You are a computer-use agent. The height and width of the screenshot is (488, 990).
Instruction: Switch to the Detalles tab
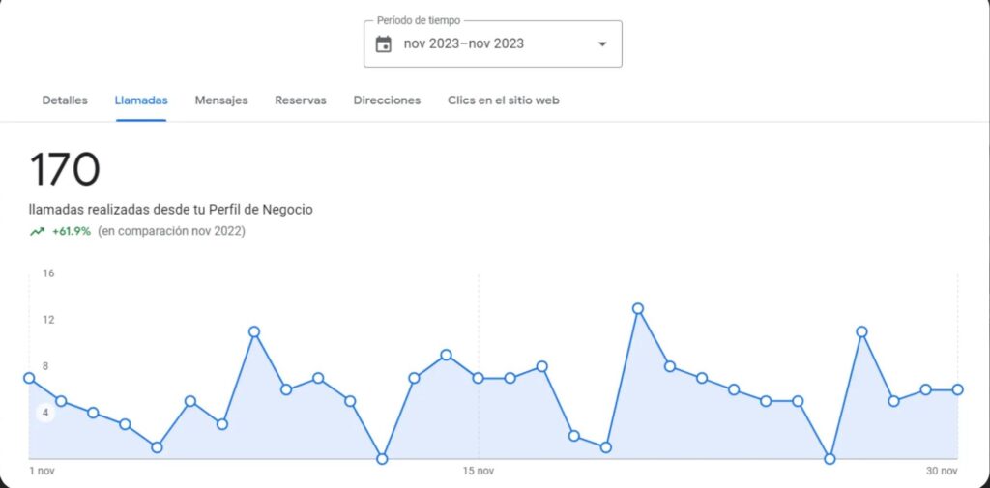[x=65, y=100]
